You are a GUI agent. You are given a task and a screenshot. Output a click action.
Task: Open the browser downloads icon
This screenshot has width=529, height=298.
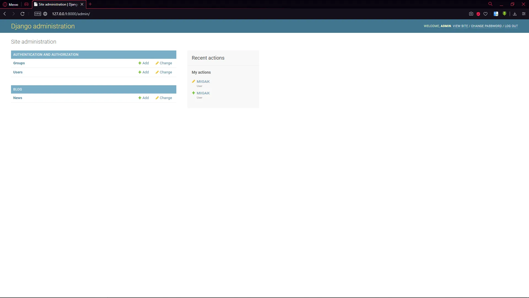click(x=515, y=14)
